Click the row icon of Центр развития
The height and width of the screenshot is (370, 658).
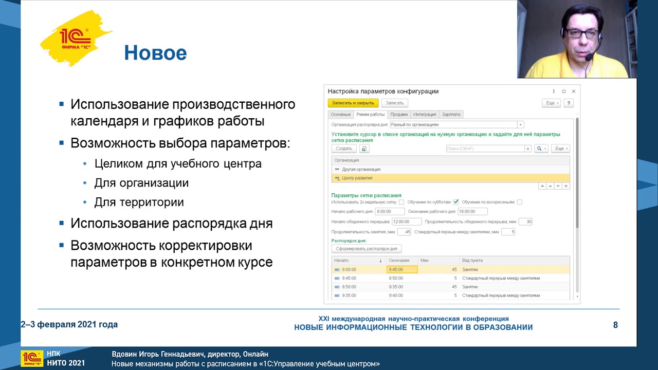click(x=337, y=178)
